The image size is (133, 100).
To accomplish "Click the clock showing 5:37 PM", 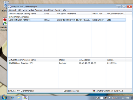I will [125, 98].
